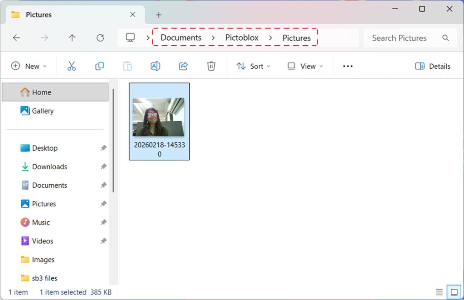
Task: Select the Pictures explorer tab
Action: pyautogui.click(x=39, y=14)
